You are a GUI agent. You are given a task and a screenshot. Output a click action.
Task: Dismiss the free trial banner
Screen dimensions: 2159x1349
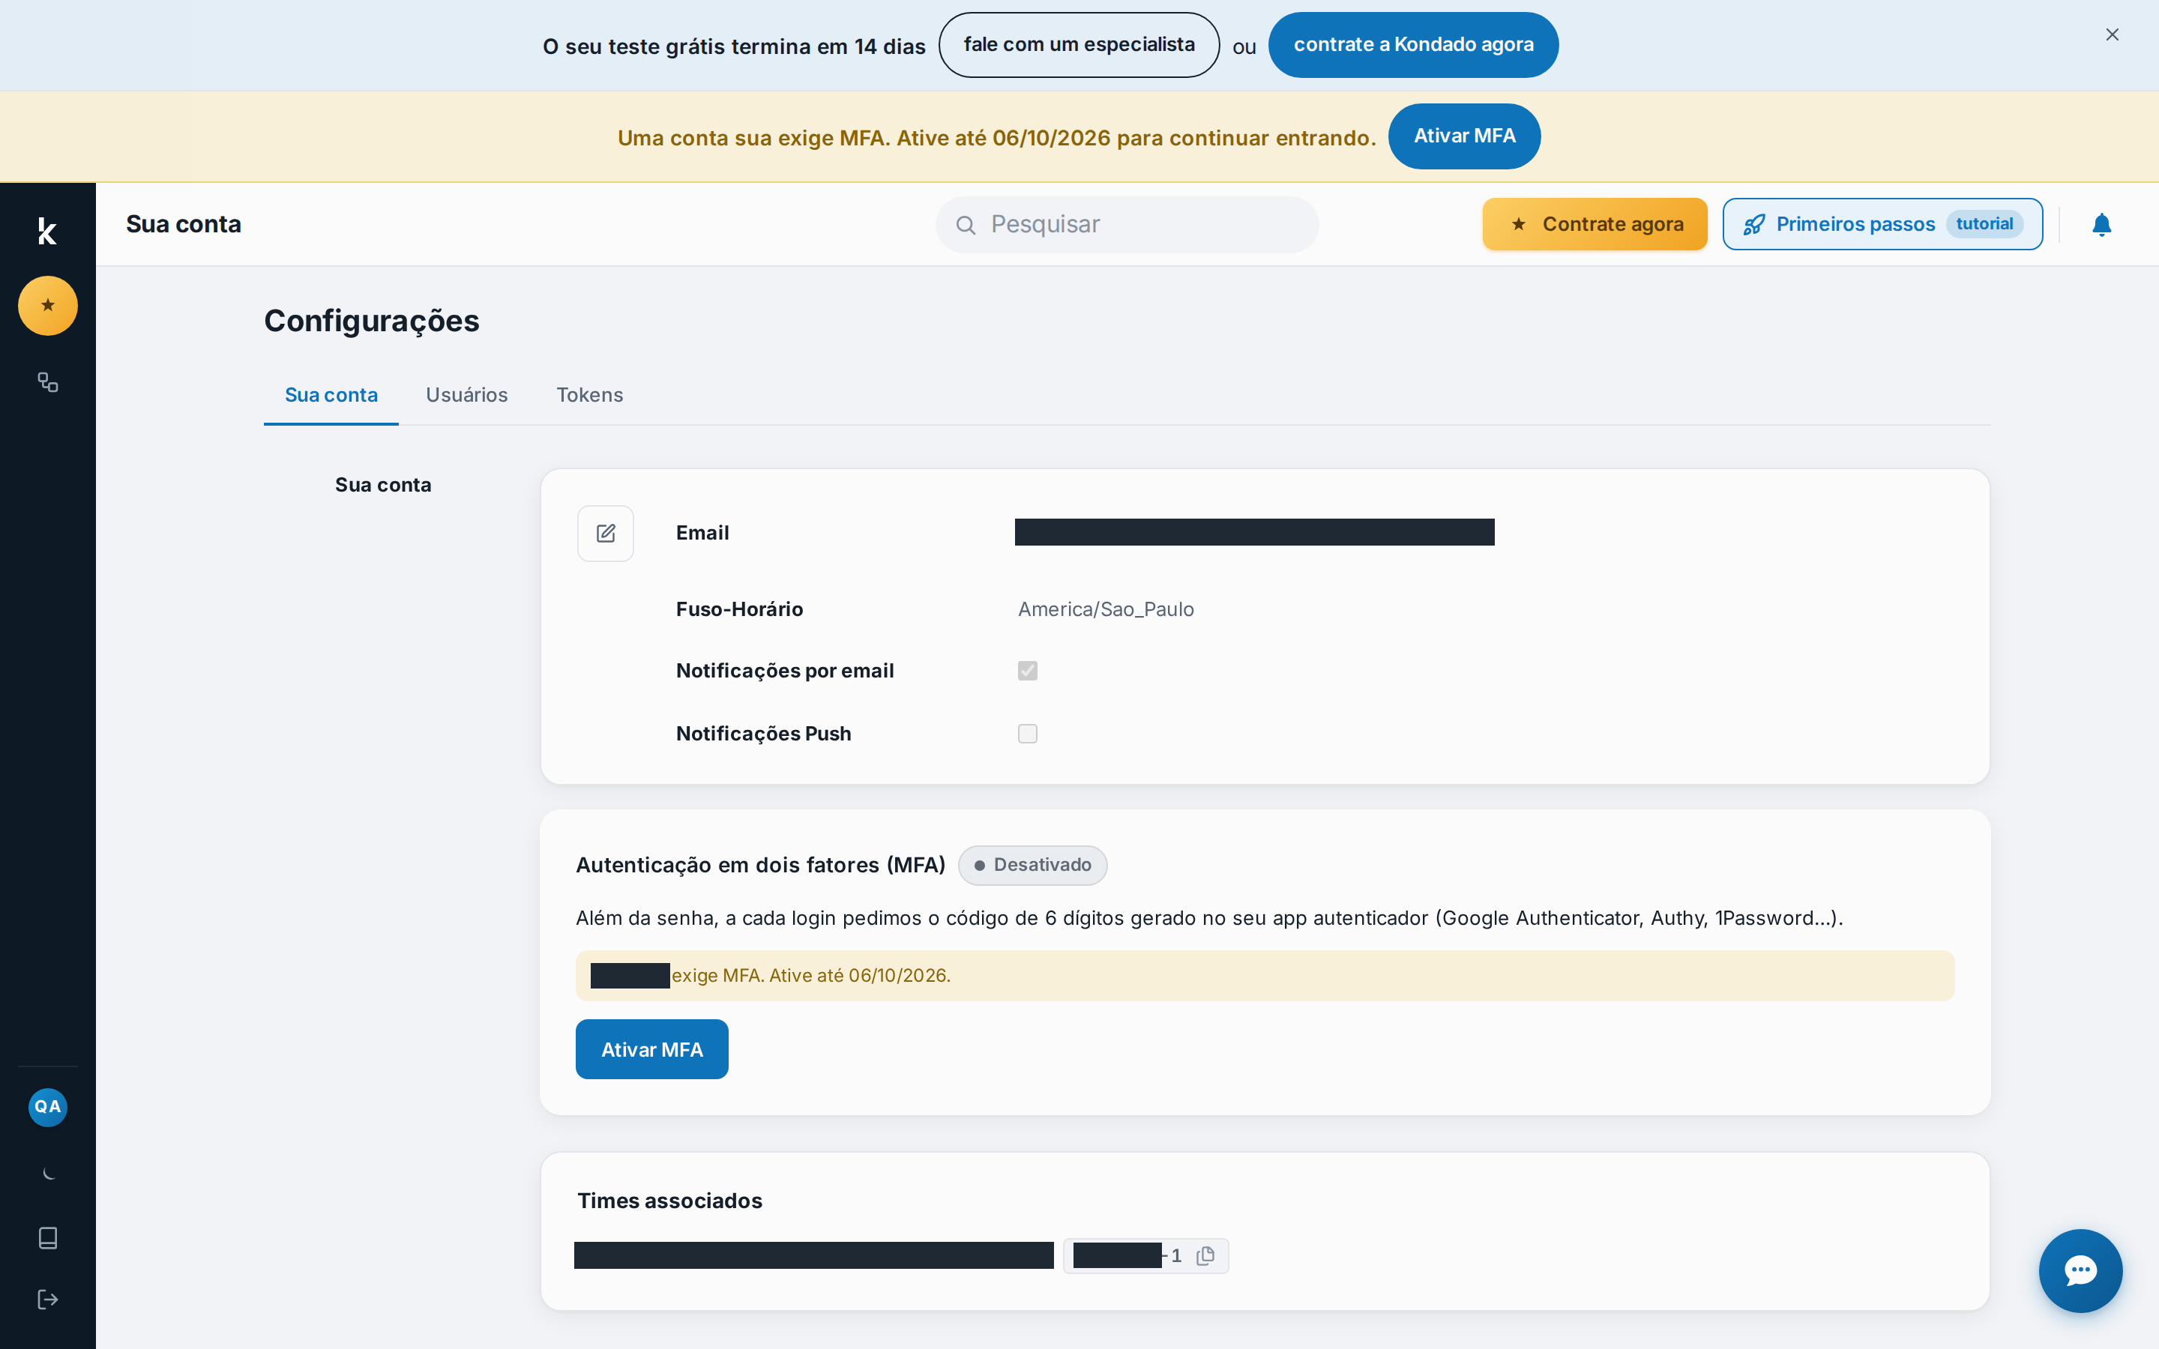2112,34
